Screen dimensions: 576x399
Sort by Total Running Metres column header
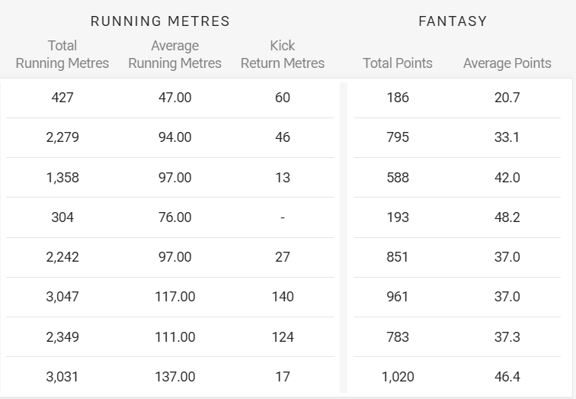pyautogui.click(x=62, y=54)
